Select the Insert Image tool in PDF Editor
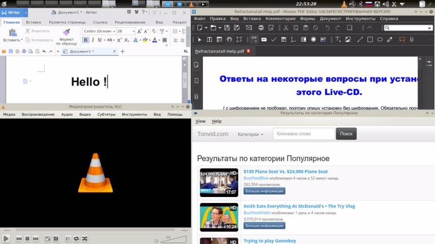 pyautogui.click(x=348, y=40)
